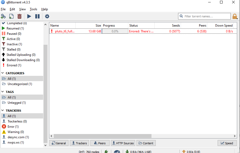Open the Peers tab
This screenshot has height=153, width=240.
point(100,143)
